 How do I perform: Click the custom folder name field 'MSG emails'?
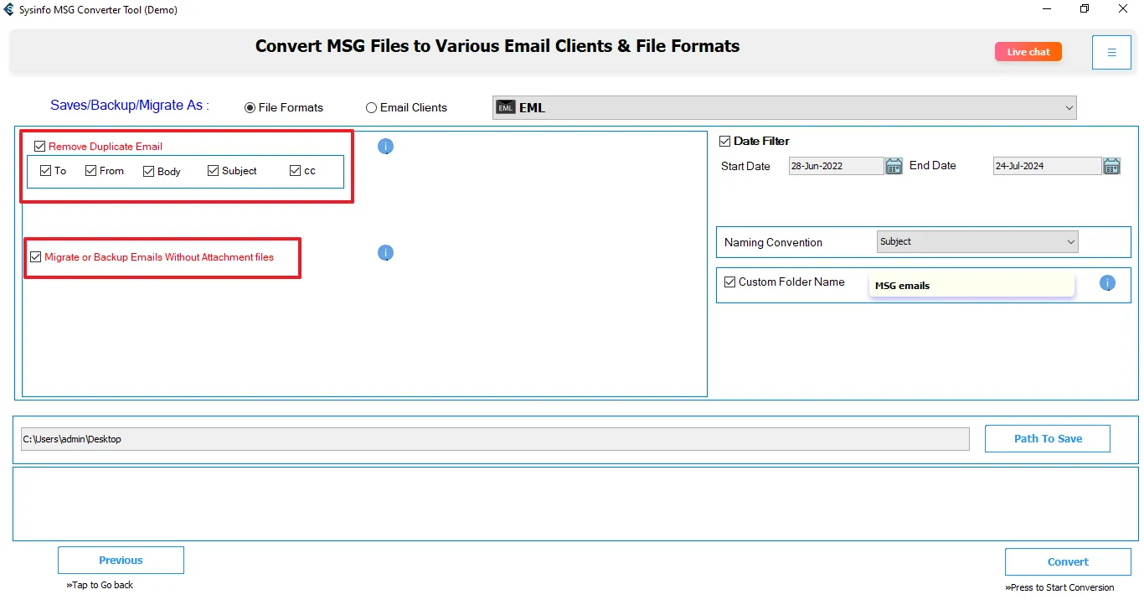coord(971,285)
